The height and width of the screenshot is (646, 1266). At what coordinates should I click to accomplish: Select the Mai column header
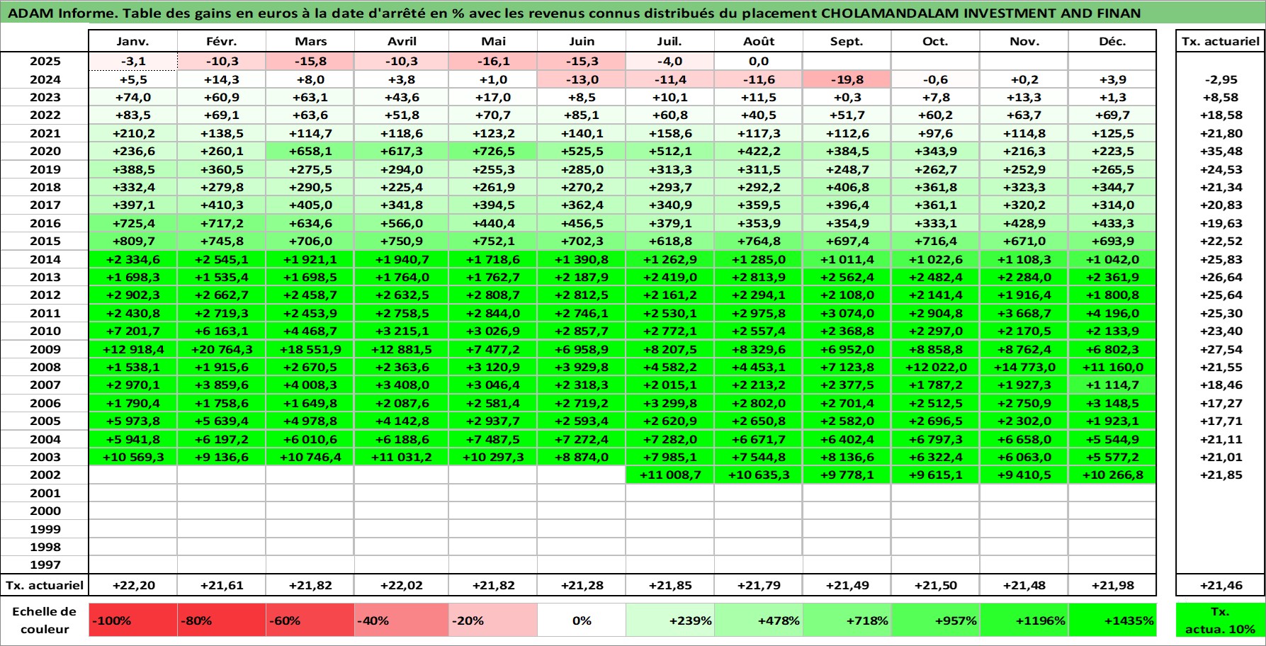[493, 41]
